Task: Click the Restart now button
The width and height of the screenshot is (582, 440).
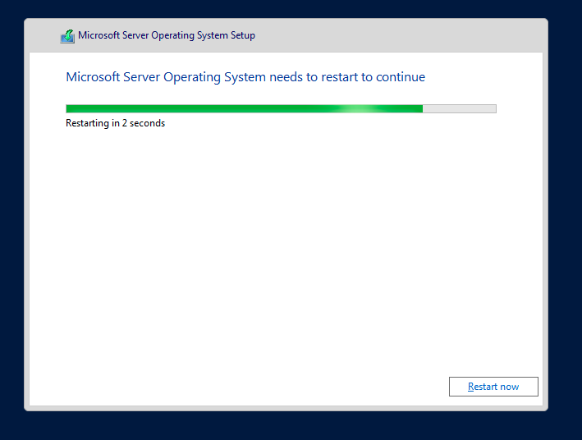Action: coord(493,387)
